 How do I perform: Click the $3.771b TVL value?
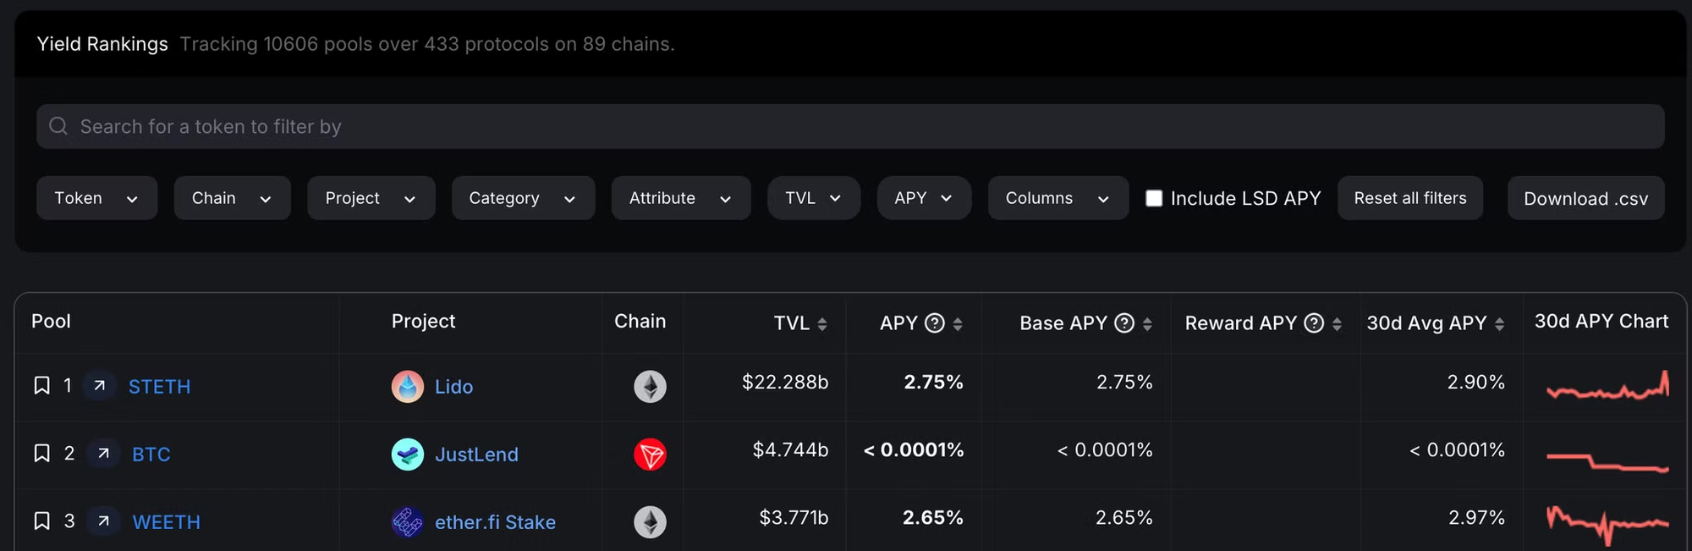[794, 517]
